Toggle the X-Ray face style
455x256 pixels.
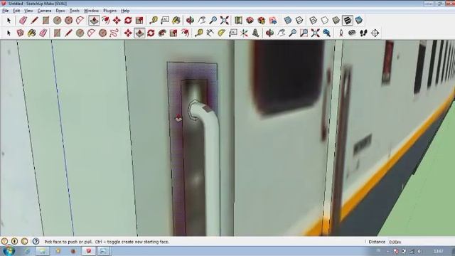(287, 21)
